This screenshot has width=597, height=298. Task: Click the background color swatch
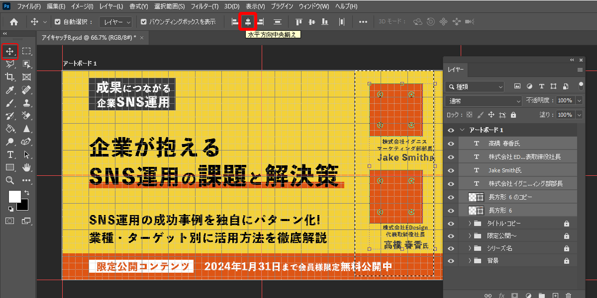[23, 205]
